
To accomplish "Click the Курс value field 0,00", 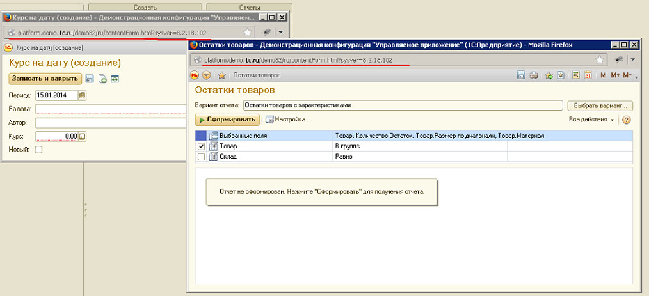I will [x=57, y=136].
